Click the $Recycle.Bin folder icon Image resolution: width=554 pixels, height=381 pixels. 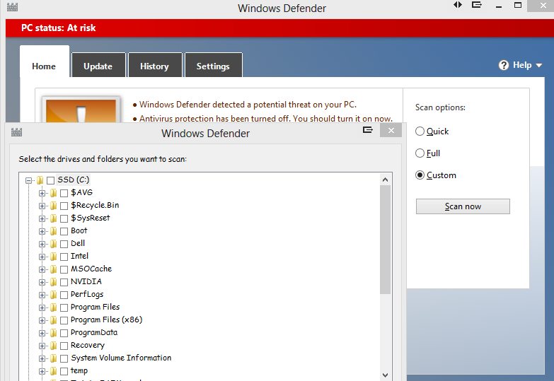coord(53,206)
